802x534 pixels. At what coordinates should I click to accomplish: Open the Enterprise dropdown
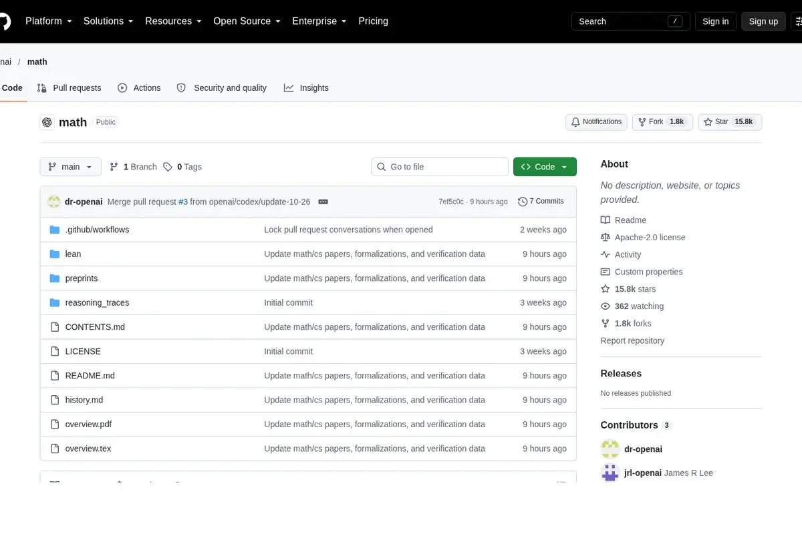[319, 21]
